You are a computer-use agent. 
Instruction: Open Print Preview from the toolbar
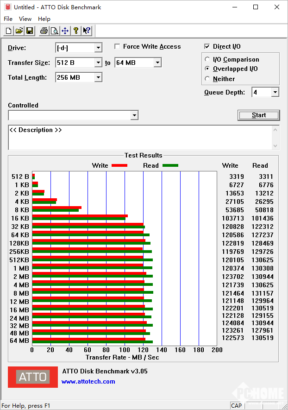pos(54,31)
